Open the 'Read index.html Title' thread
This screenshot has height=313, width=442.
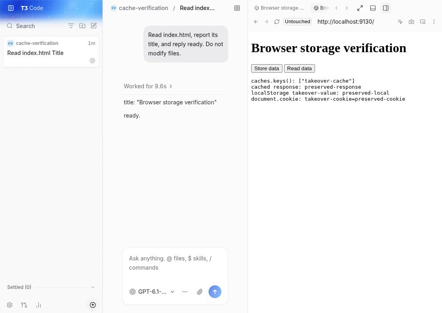point(51,52)
